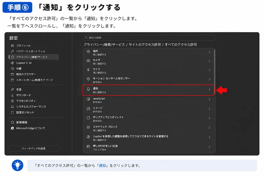Click Copilot を使用した閲覧 row text
Image resolution: width=264 pixels, height=176 pixels.
coord(130,136)
